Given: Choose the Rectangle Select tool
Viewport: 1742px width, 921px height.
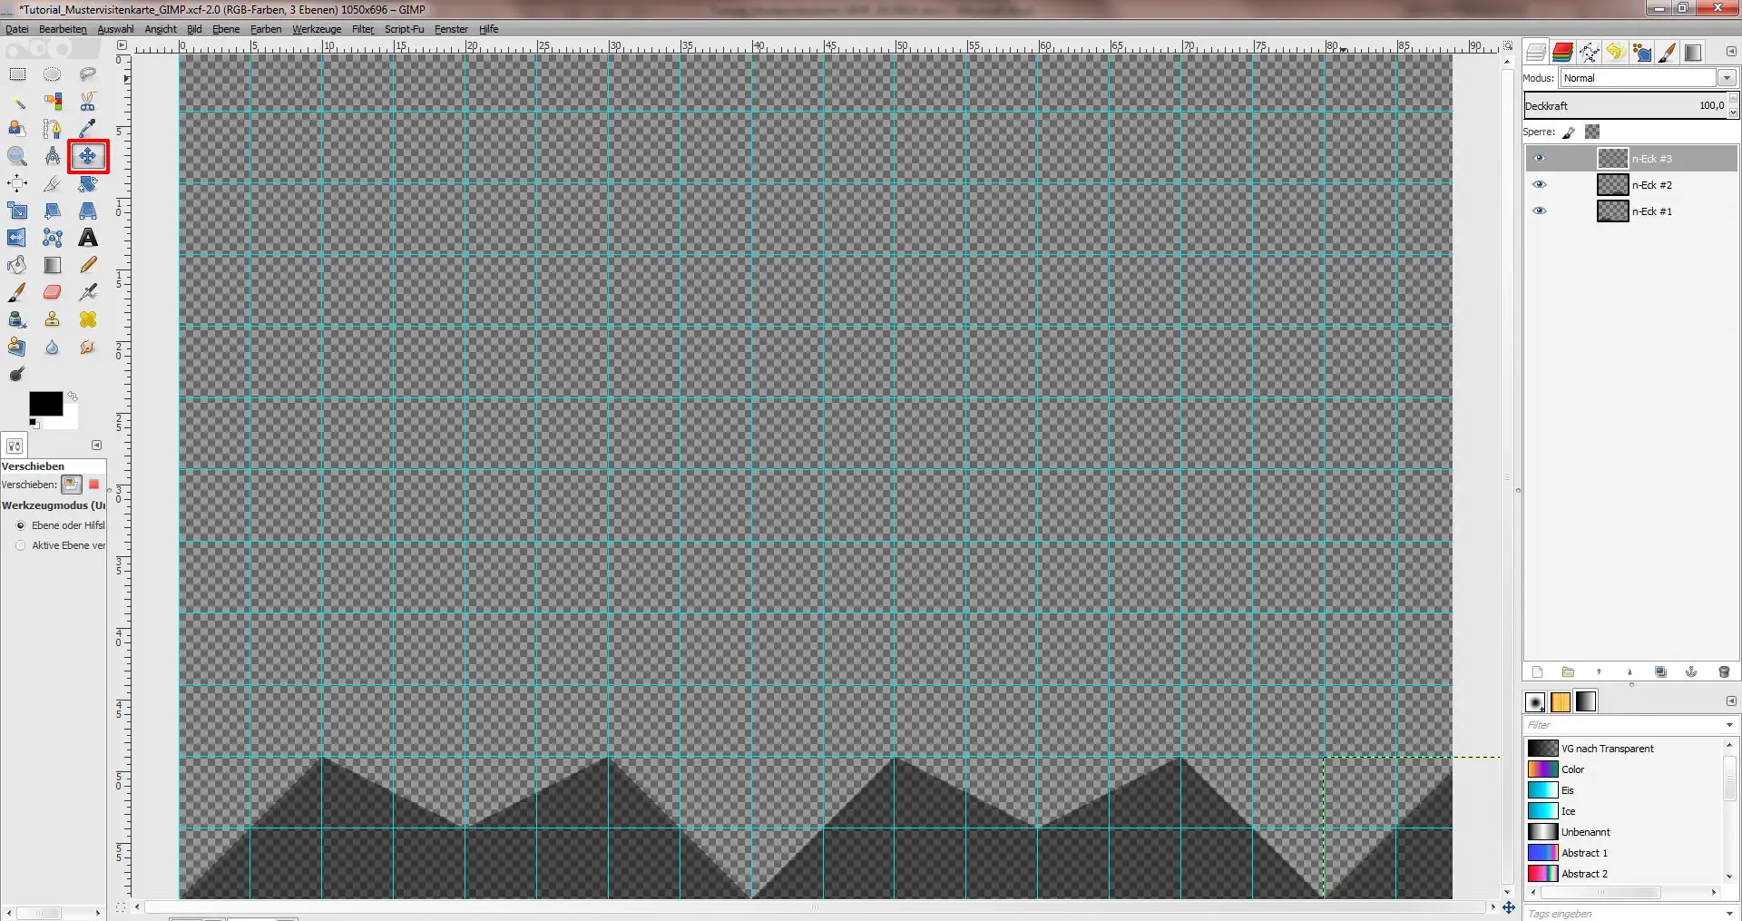Looking at the screenshot, I should [x=17, y=74].
